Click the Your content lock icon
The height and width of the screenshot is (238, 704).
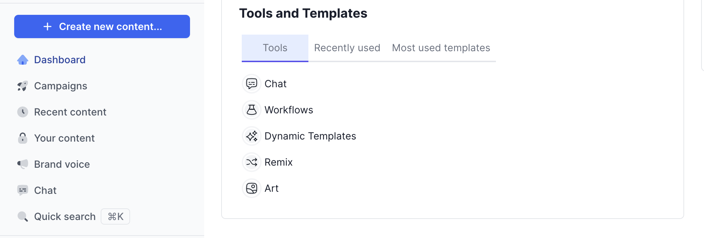(23, 138)
